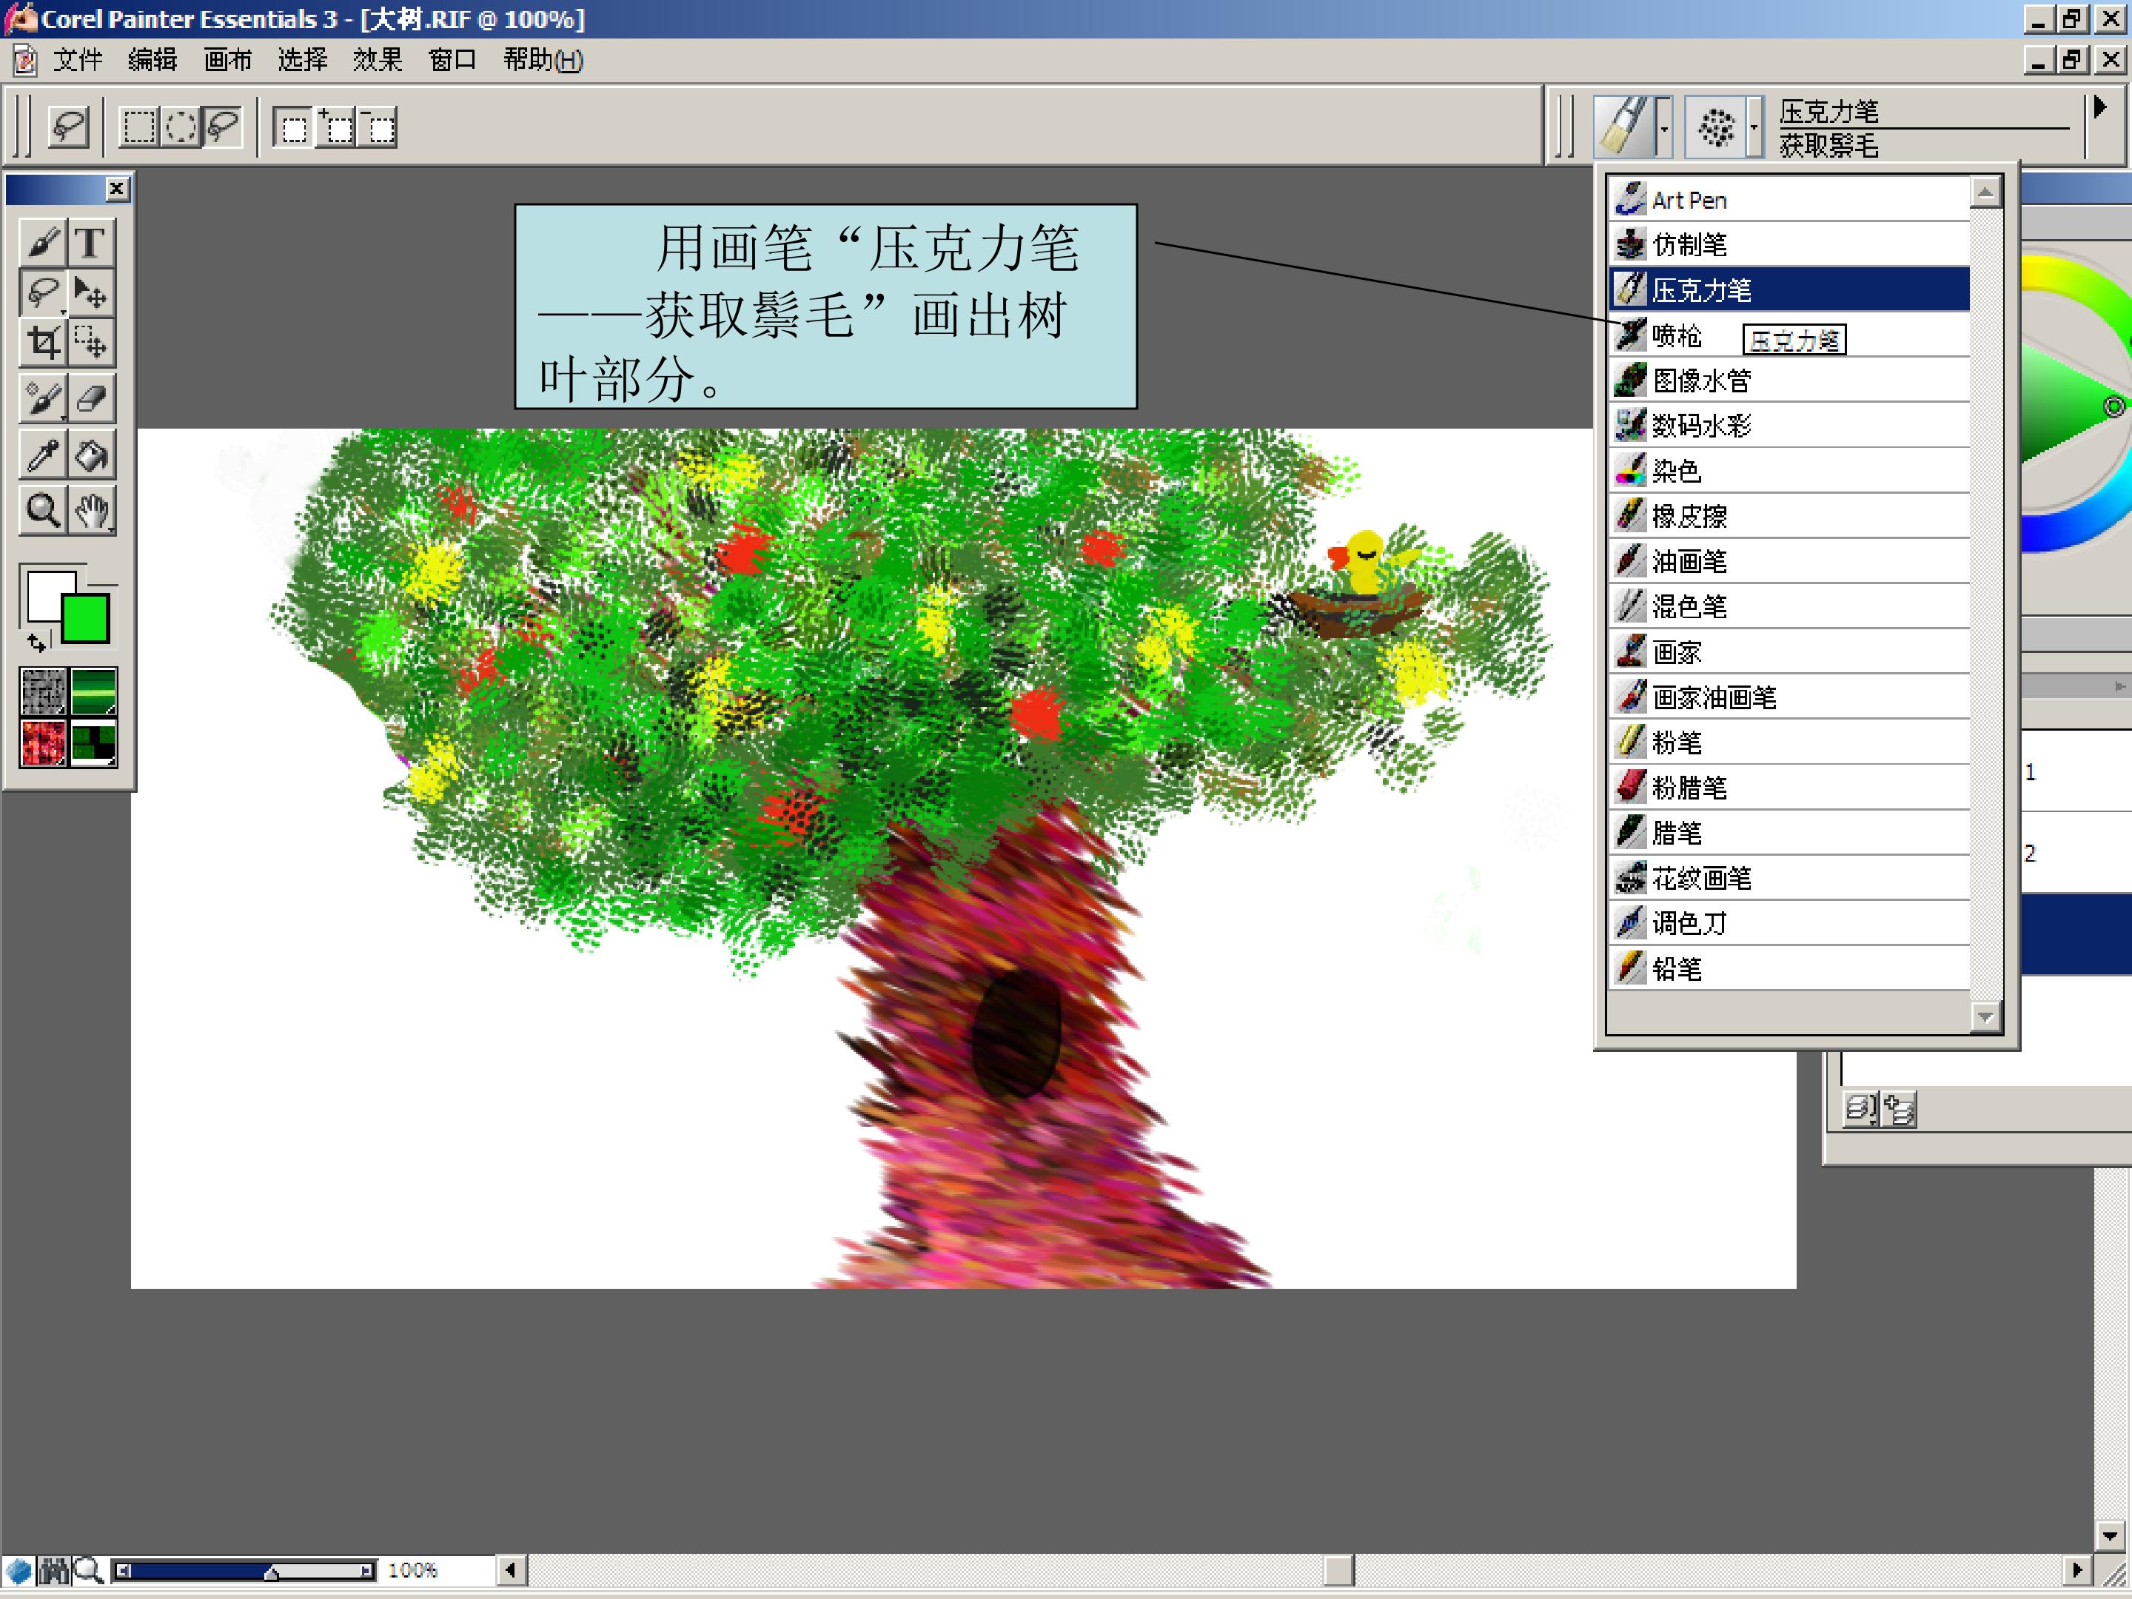
Task: Open the 选择 menu
Action: point(303,61)
